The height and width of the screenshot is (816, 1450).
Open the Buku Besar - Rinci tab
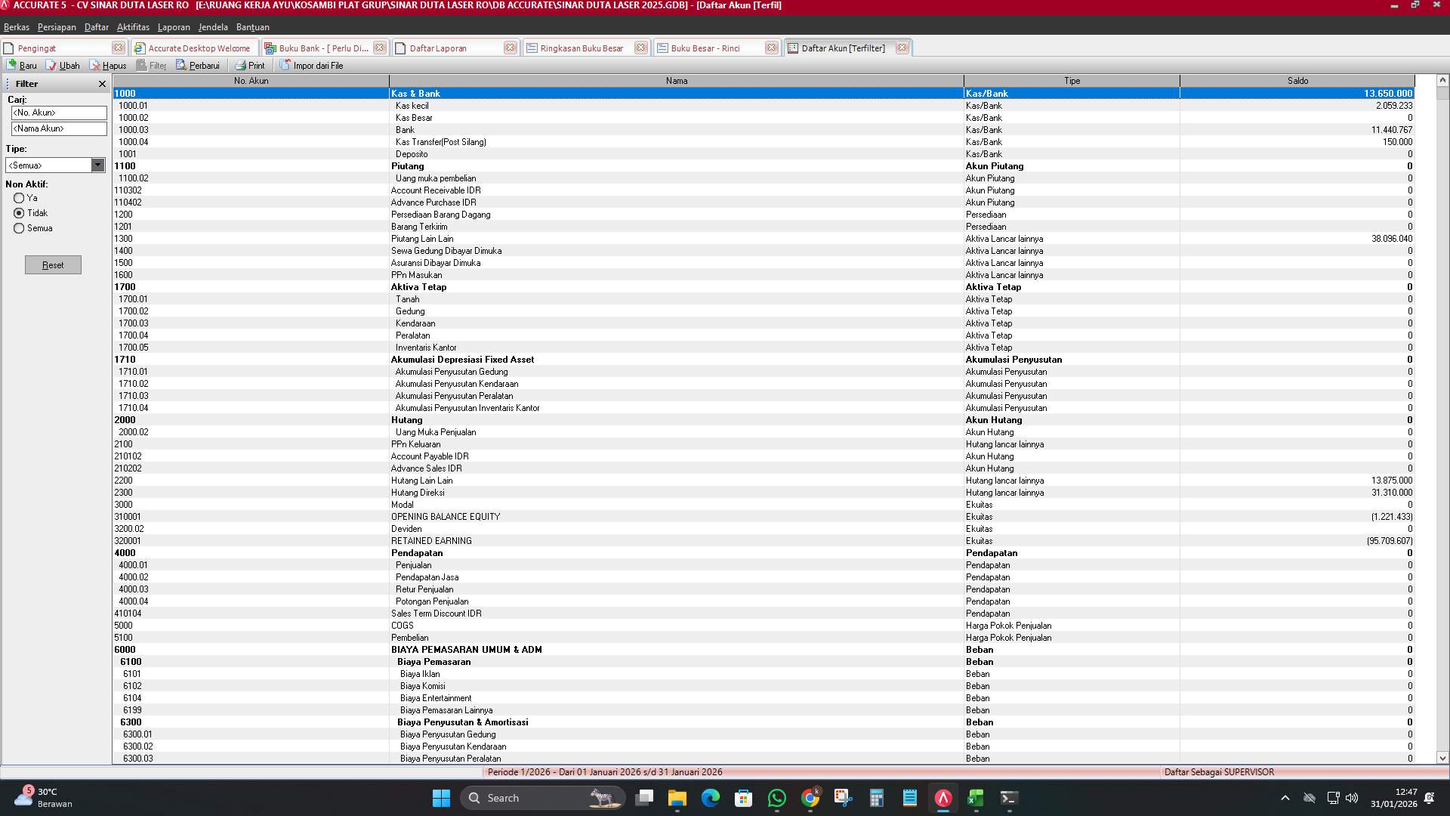tap(706, 48)
